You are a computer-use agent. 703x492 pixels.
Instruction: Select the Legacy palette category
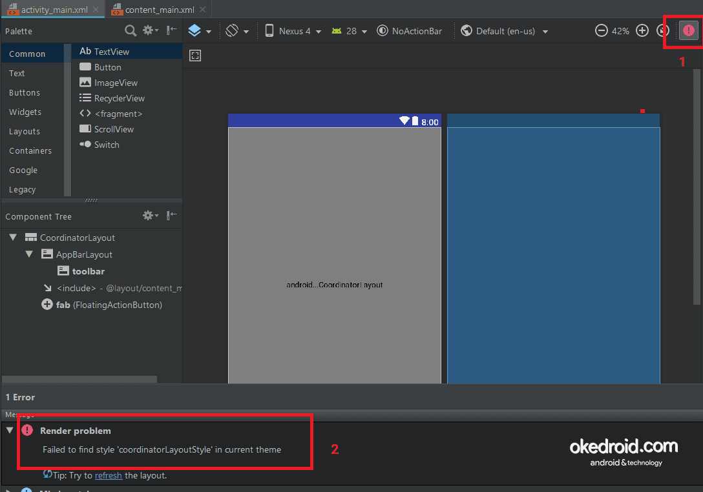click(x=32, y=189)
